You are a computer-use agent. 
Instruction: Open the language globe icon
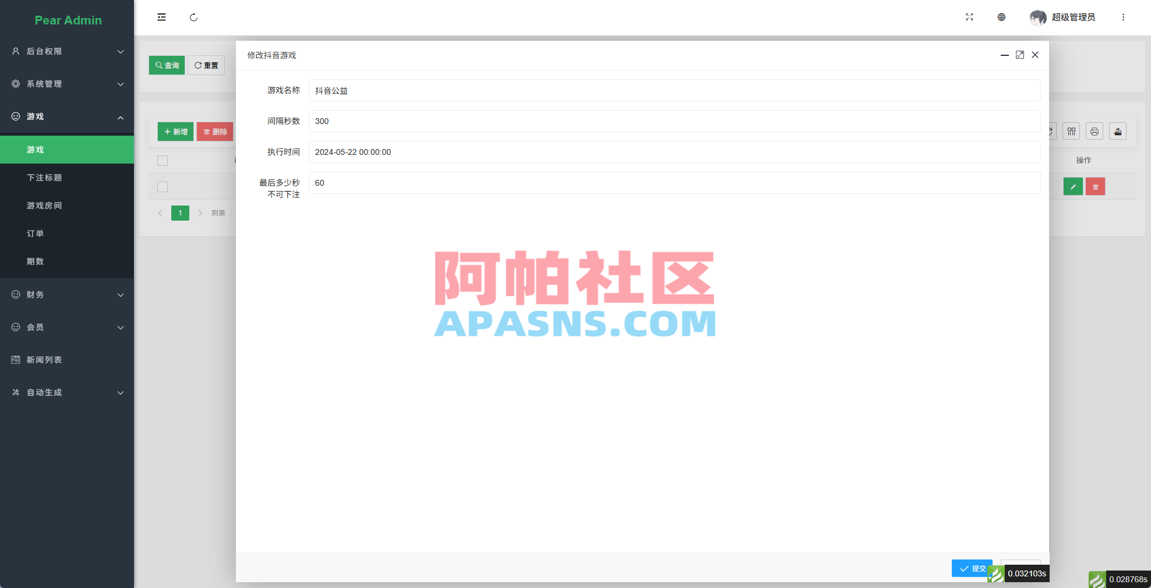1001,17
